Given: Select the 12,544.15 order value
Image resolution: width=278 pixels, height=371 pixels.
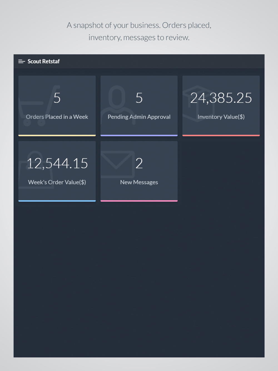Looking at the screenshot, I should 57,163.
